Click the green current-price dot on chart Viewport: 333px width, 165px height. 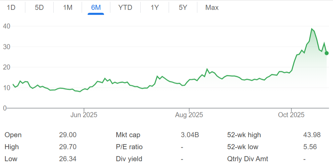(327, 53)
